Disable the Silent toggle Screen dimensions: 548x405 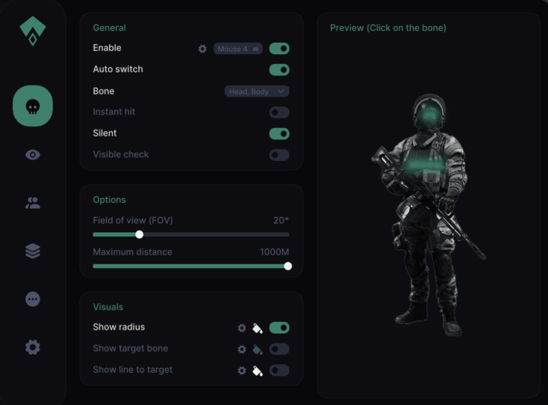tap(279, 134)
